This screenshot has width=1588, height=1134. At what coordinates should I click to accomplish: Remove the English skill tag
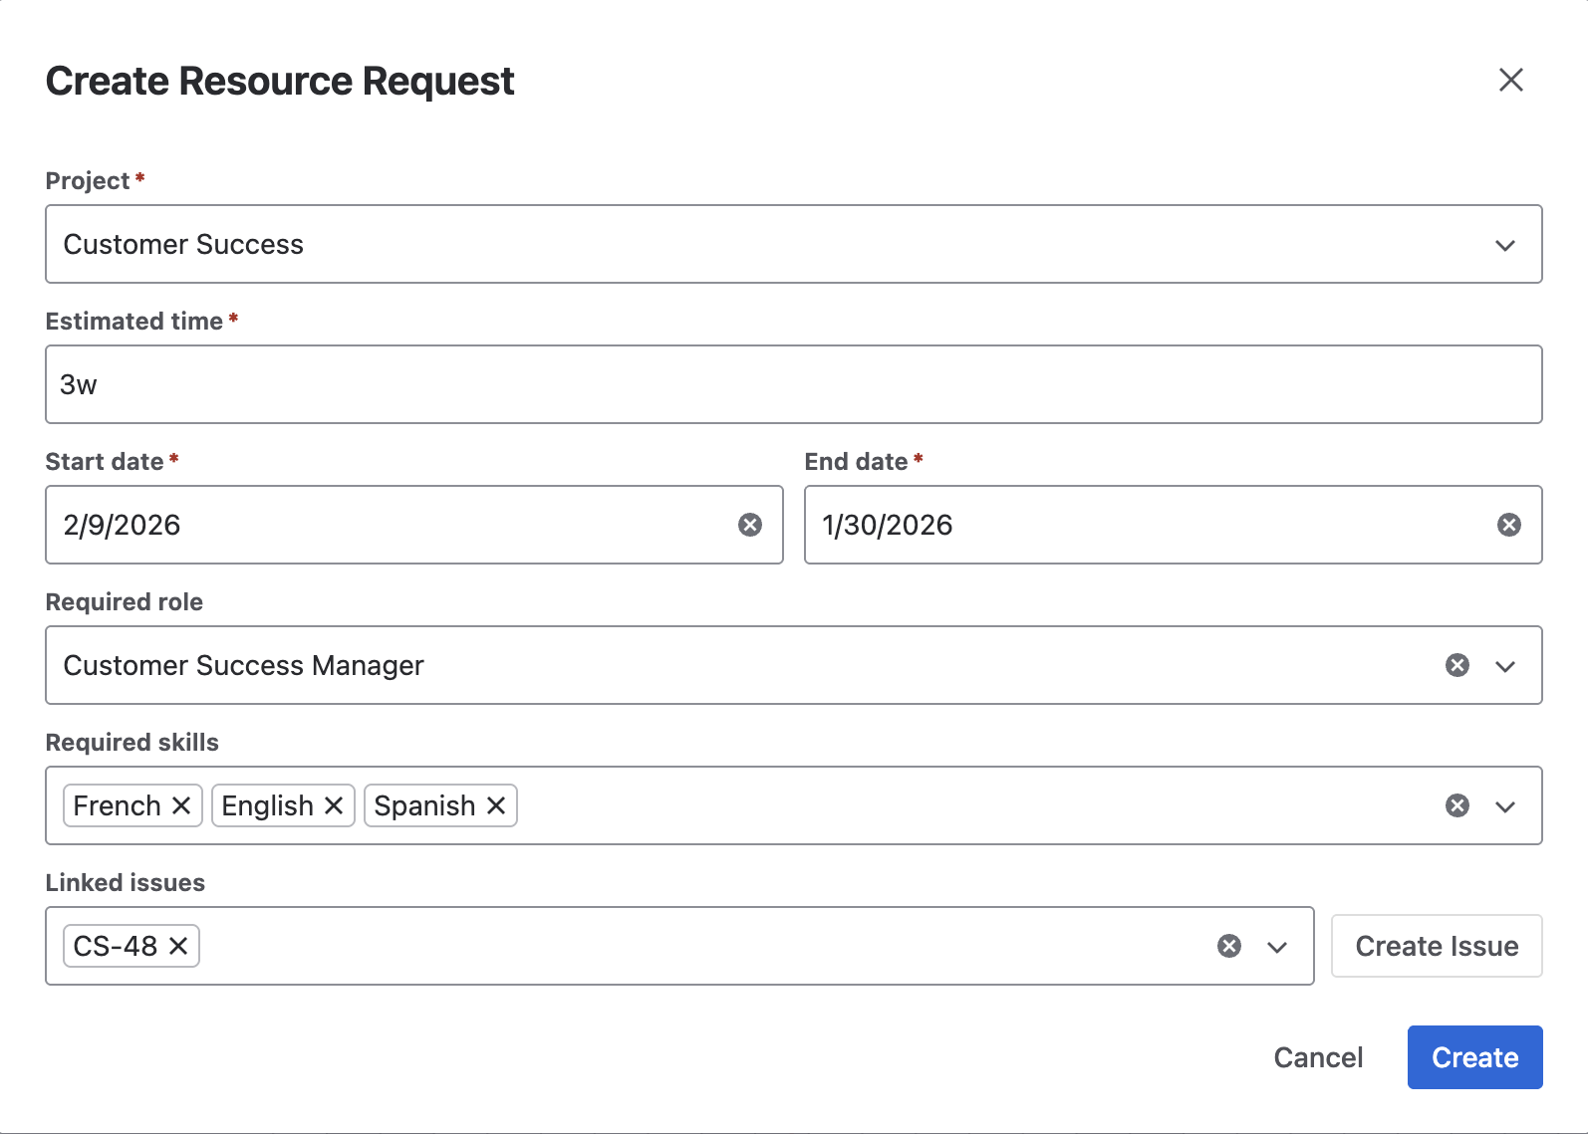pyautogui.click(x=334, y=805)
